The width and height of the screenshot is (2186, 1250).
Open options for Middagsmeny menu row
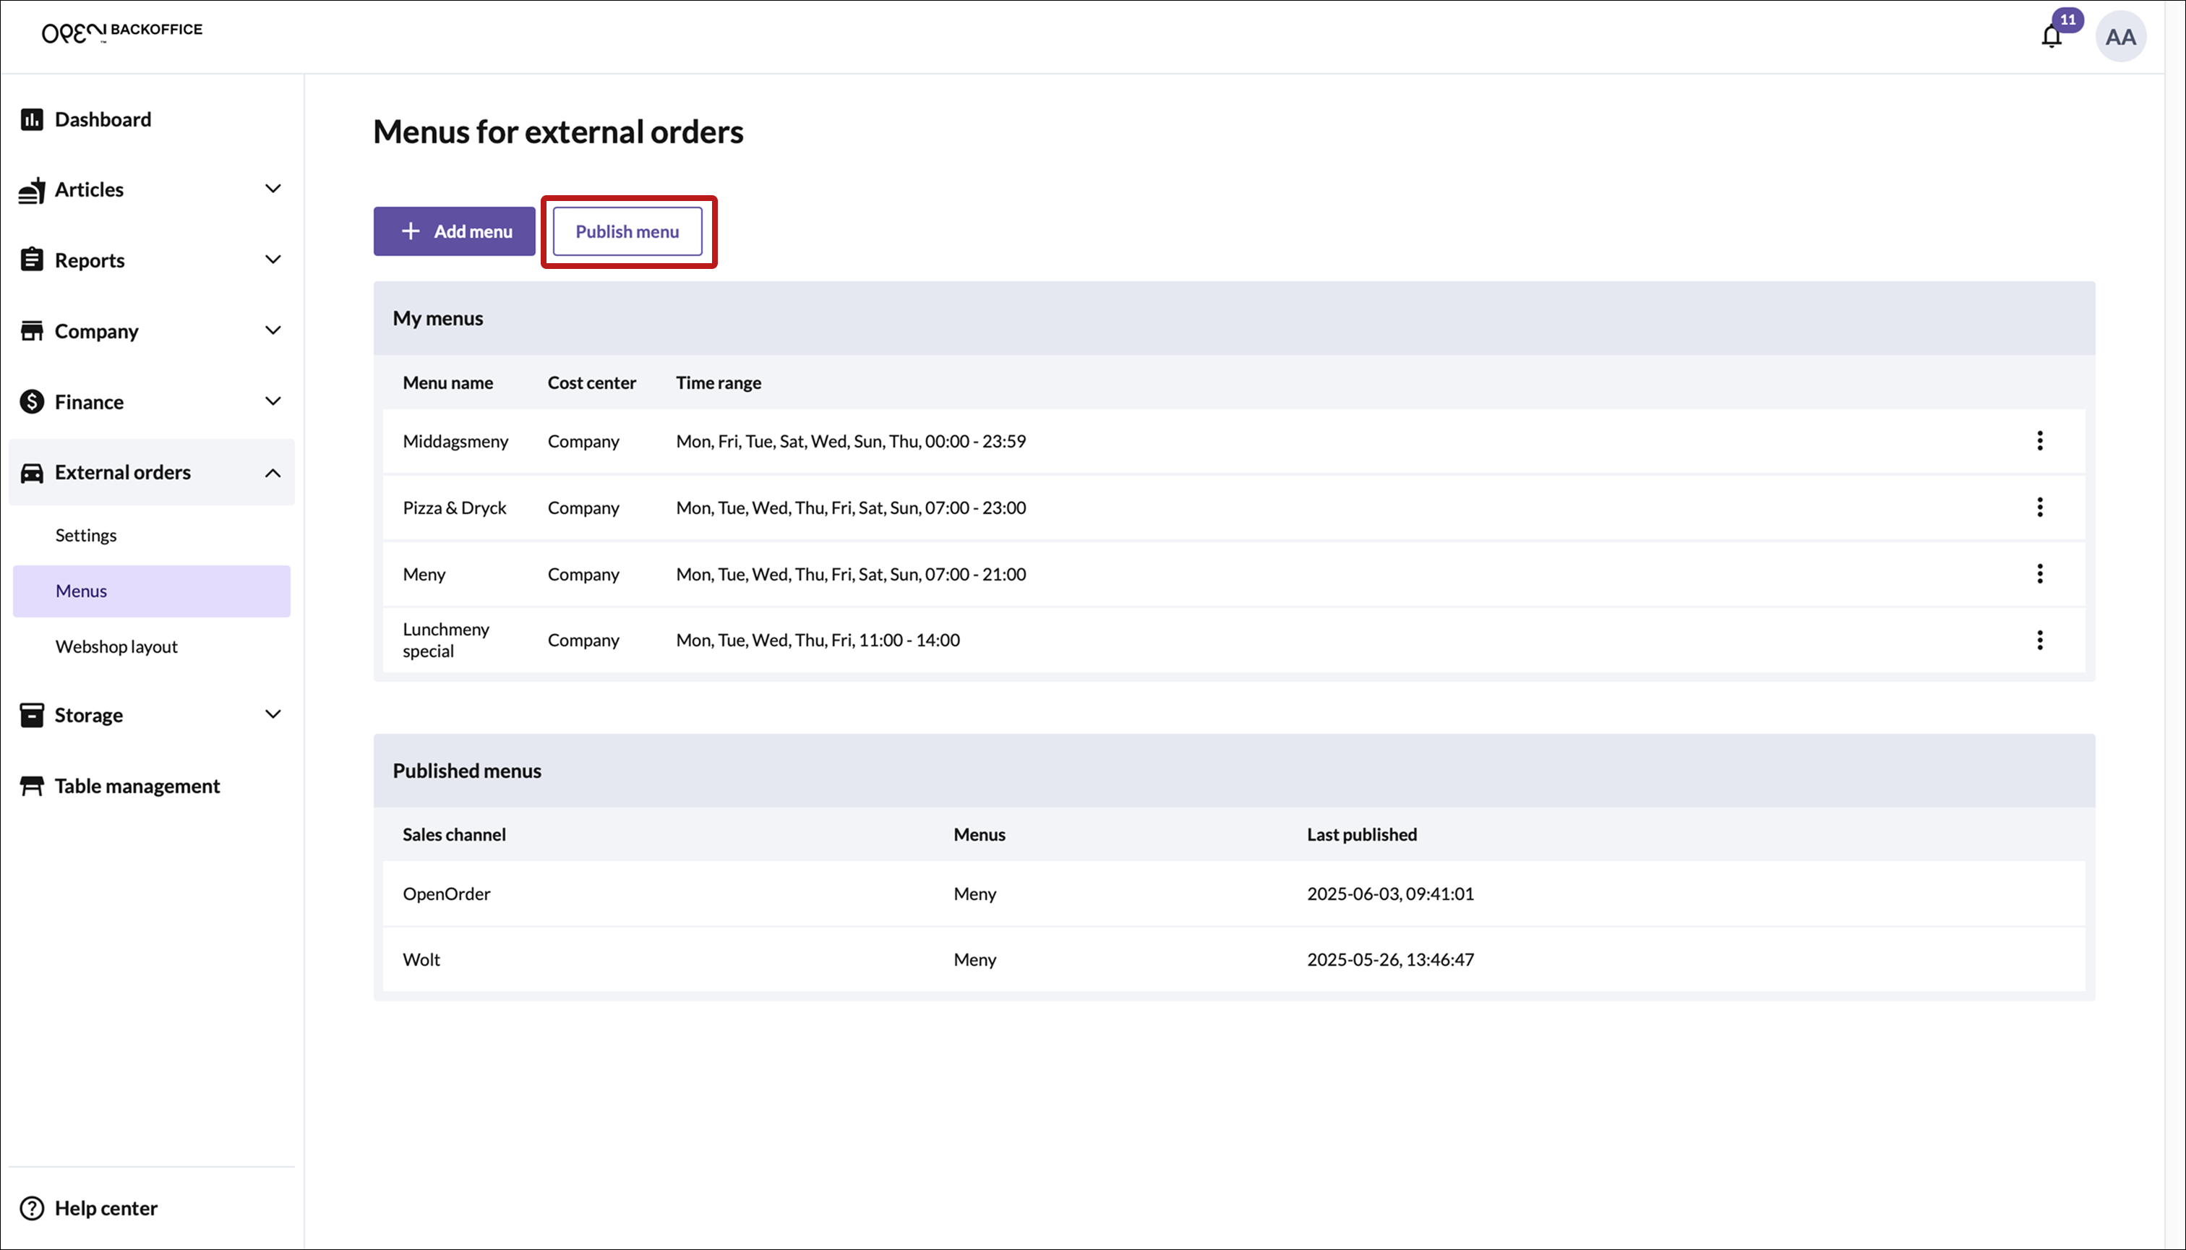tap(2039, 440)
